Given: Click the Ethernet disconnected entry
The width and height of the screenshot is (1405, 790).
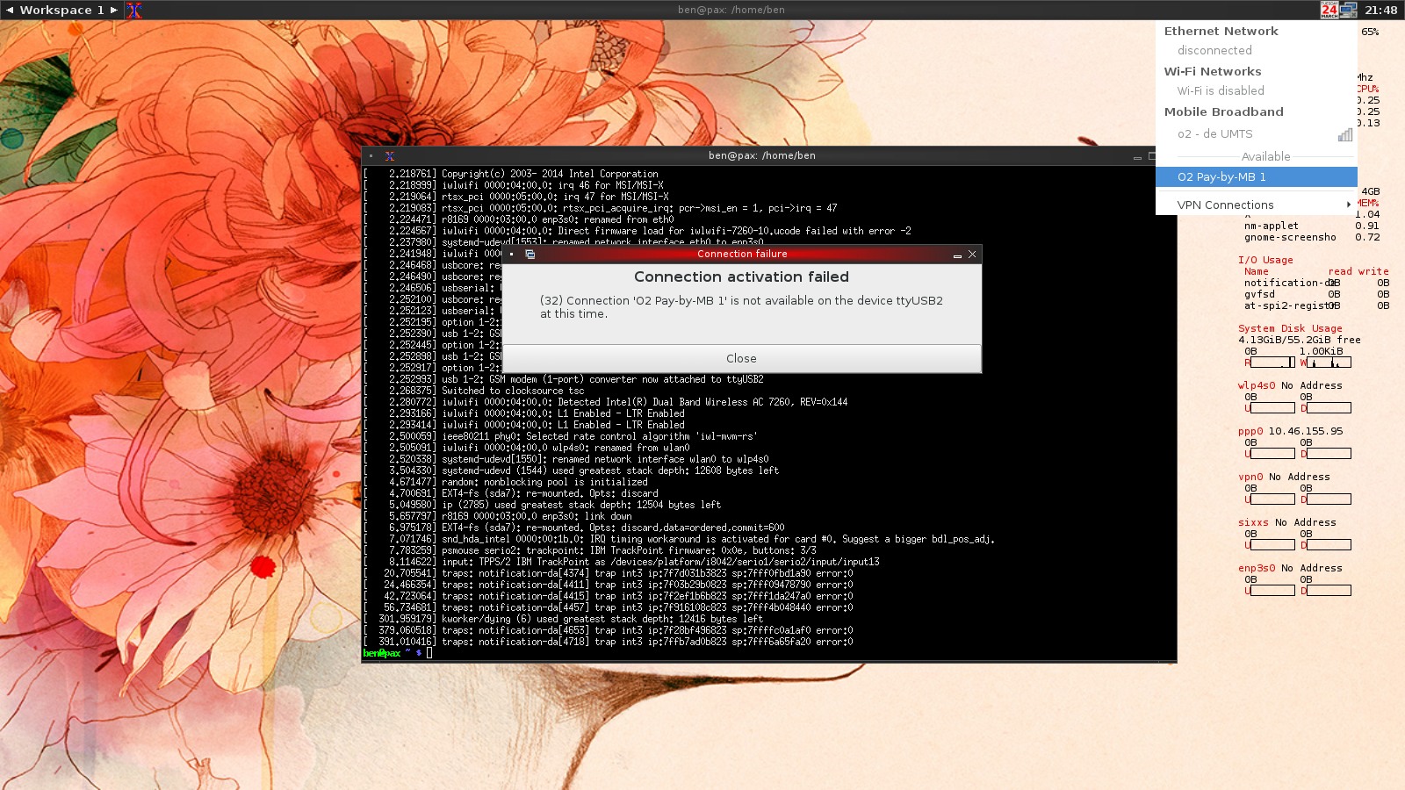Looking at the screenshot, I should 1257,50.
